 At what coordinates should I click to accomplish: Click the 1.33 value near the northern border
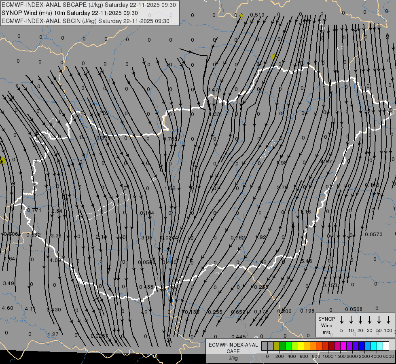[215, 114]
